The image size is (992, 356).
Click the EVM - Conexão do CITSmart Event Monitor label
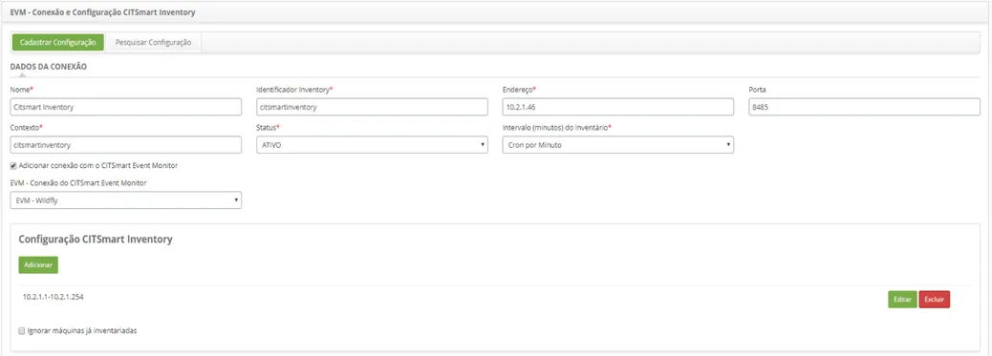click(78, 183)
